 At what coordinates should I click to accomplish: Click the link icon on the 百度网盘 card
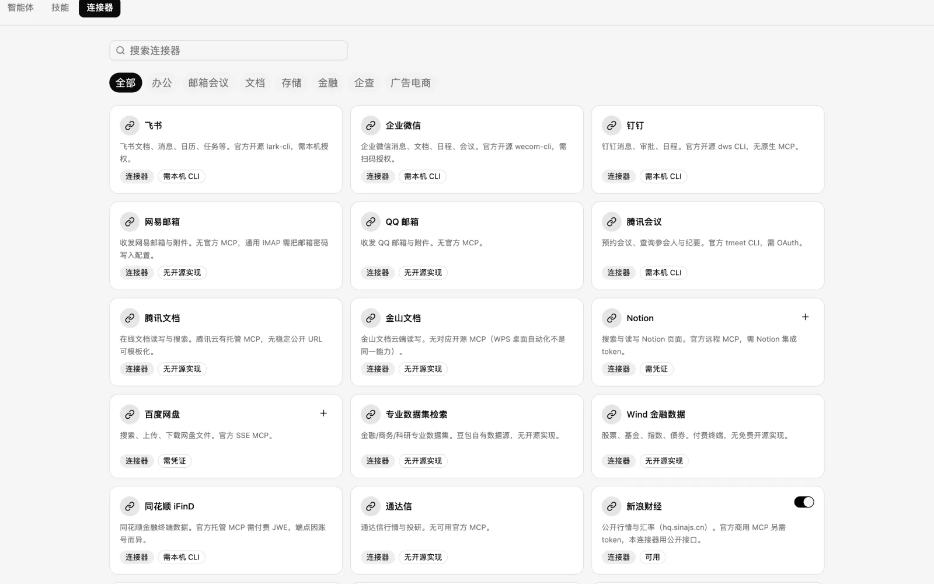[x=130, y=415]
